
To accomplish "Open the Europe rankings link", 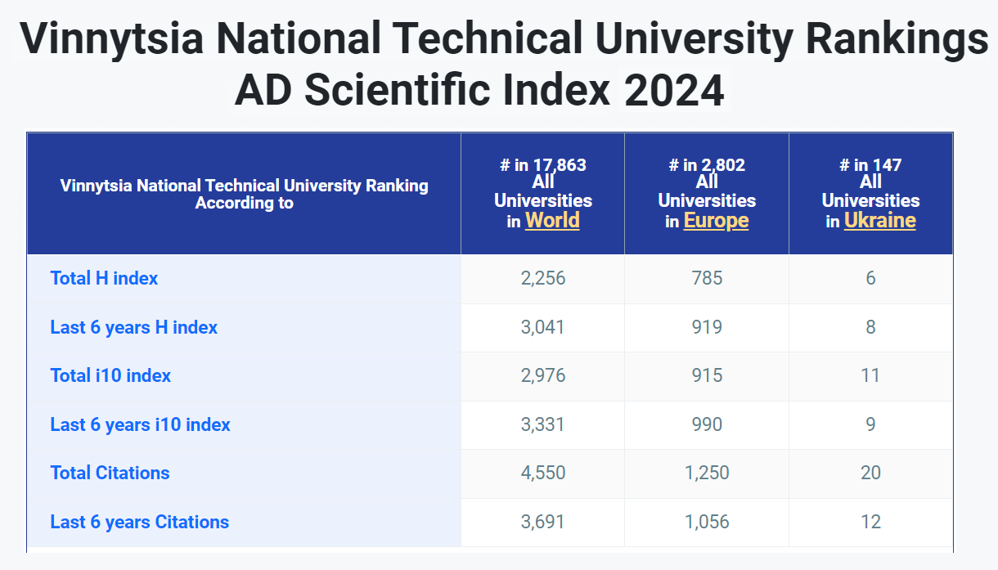I will pyautogui.click(x=716, y=221).
